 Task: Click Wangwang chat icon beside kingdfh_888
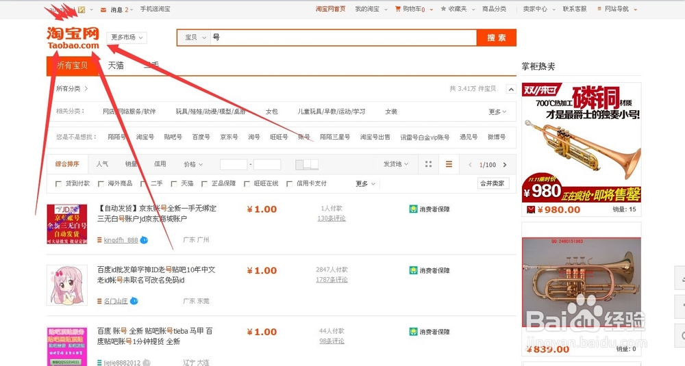pos(144,240)
